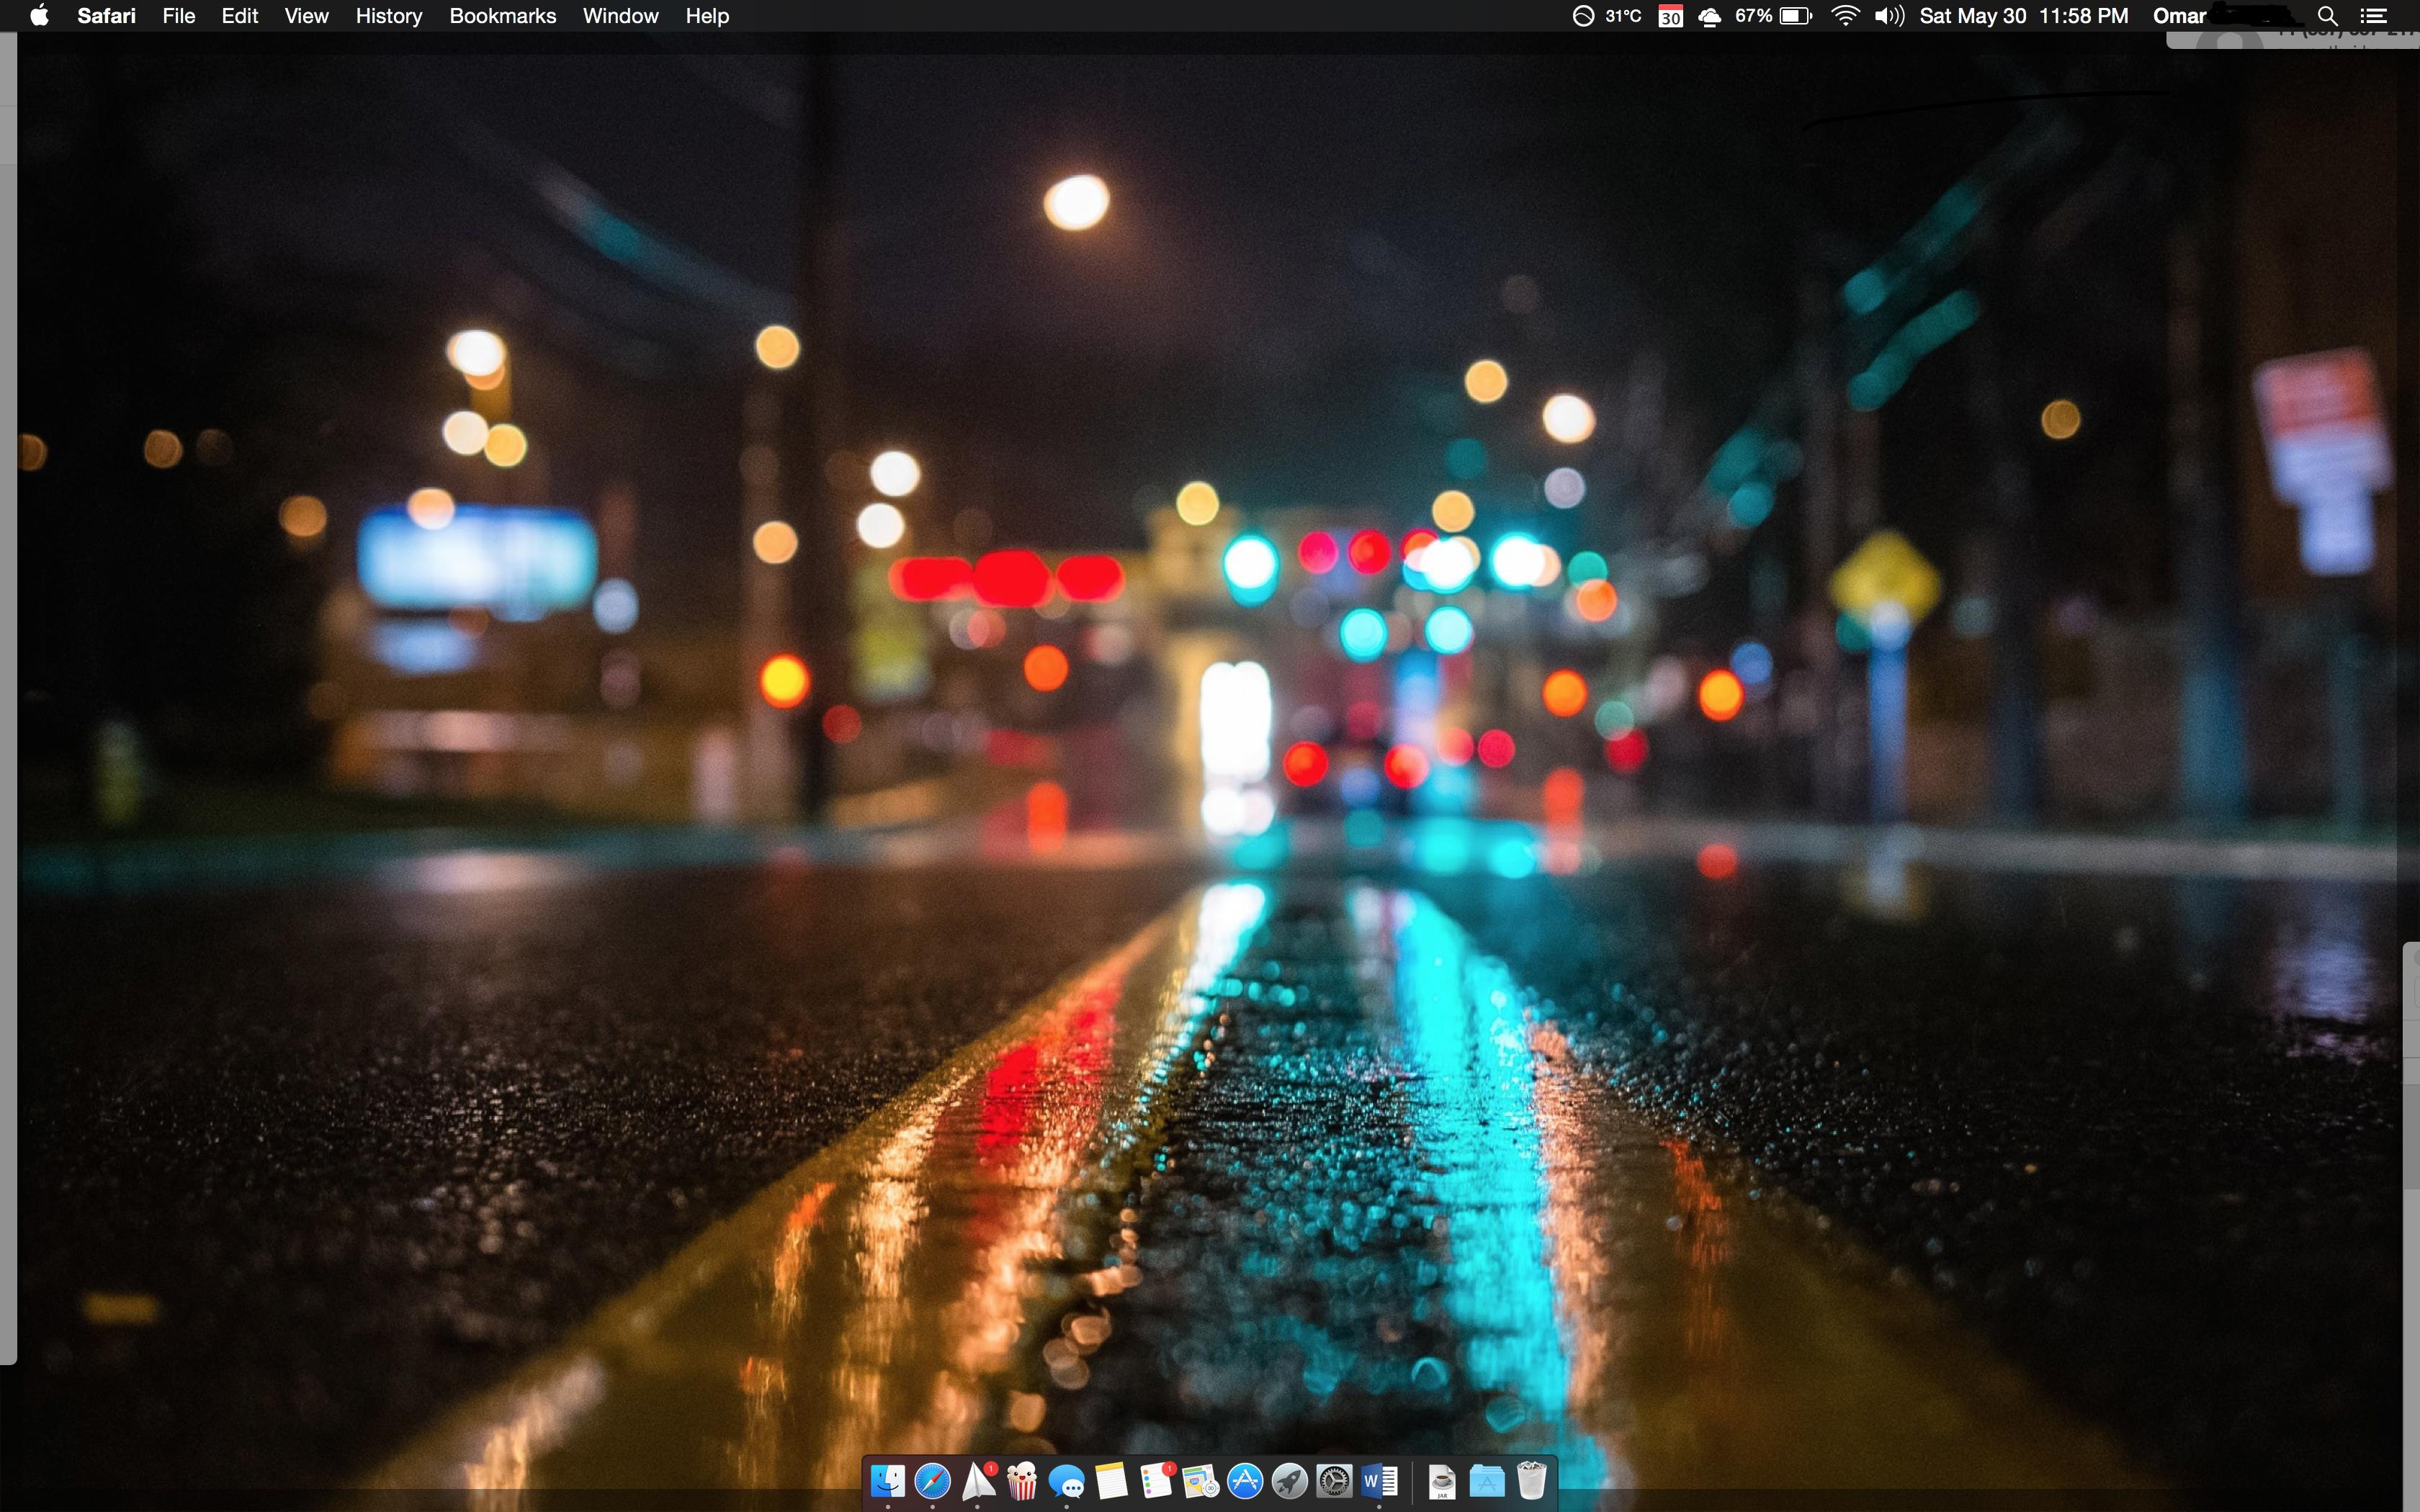Open the Apple menu
The height and width of the screenshot is (1512, 2420).
click(x=39, y=16)
